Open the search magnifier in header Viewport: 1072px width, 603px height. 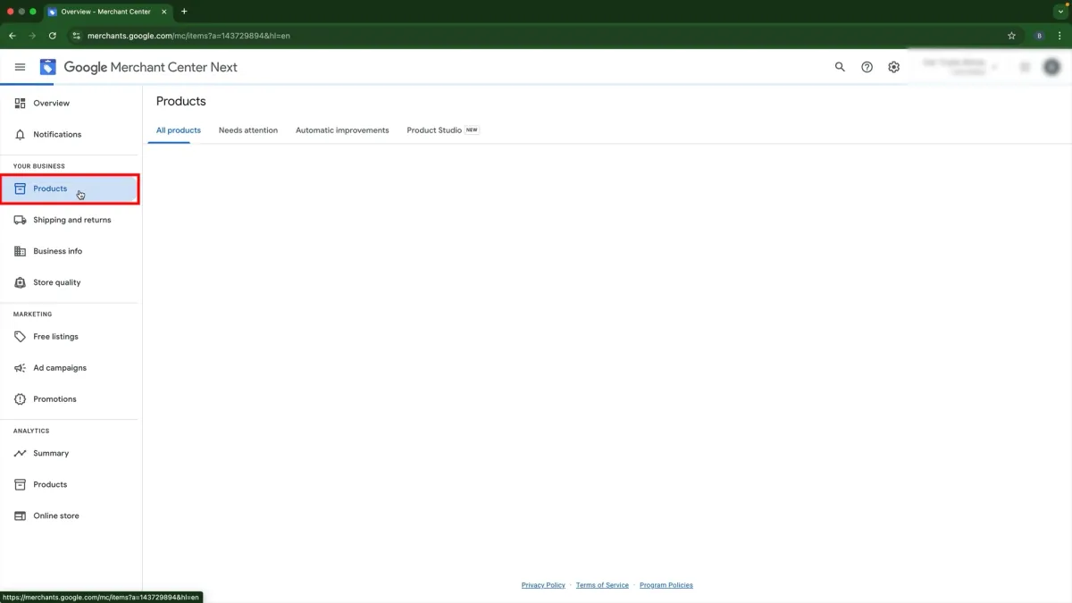[840, 67]
